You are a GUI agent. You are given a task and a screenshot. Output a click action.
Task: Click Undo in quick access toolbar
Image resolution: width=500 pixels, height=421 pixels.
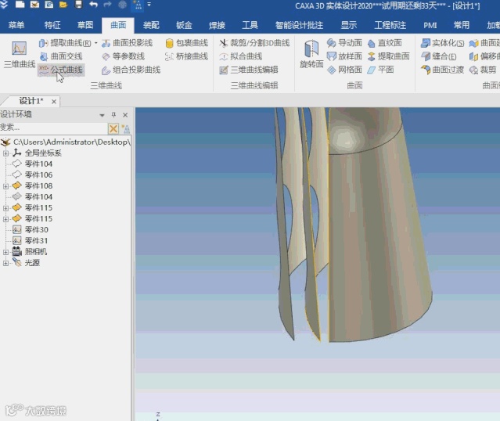click(x=93, y=5)
